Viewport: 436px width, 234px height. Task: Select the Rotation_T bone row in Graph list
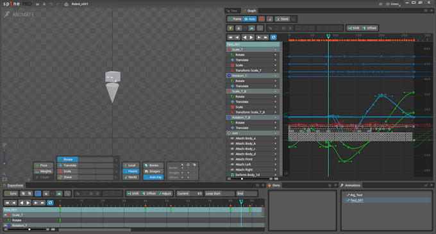[x=253, y=76]
